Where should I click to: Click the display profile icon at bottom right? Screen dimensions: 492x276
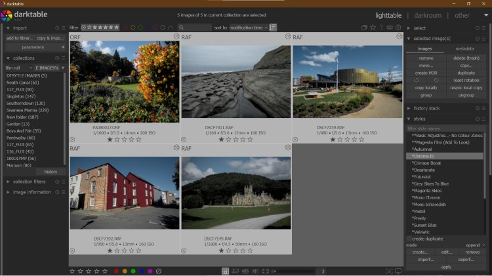398,271
